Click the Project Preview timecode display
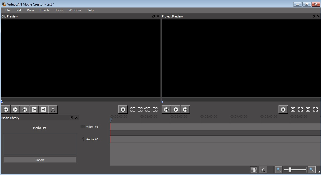The width and height of the screenshot is (321, 175). 304,110
